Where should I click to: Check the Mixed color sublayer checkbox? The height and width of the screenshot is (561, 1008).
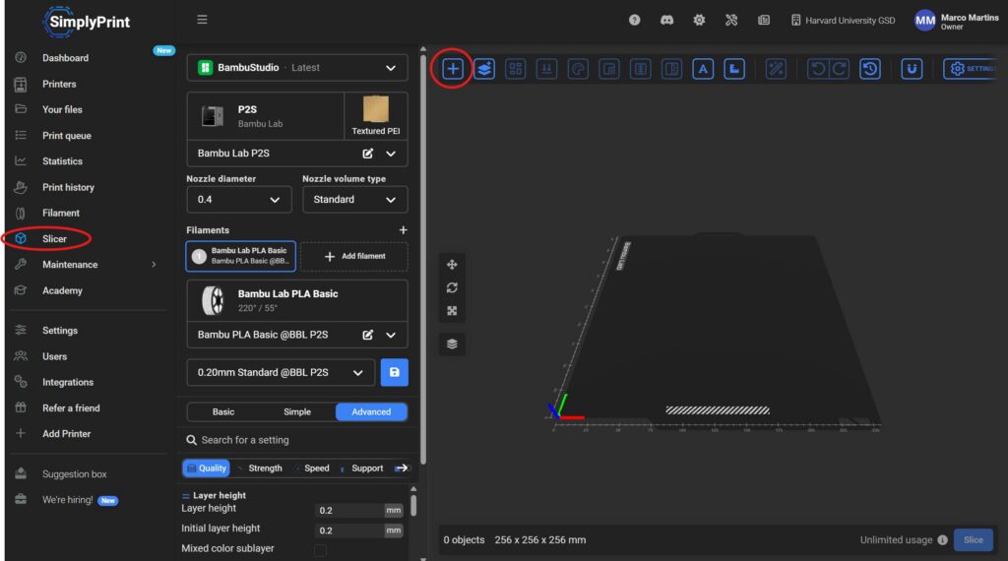[320, 550]
